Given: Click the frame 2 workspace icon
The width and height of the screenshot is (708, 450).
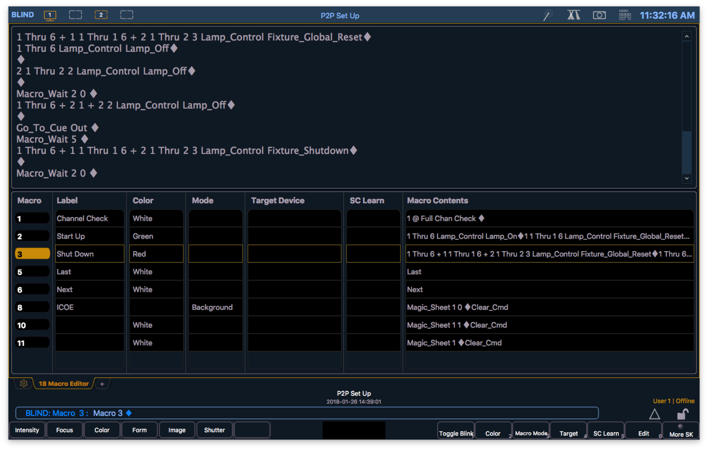Looking at the screenshot, I should (x=101, y=15).
